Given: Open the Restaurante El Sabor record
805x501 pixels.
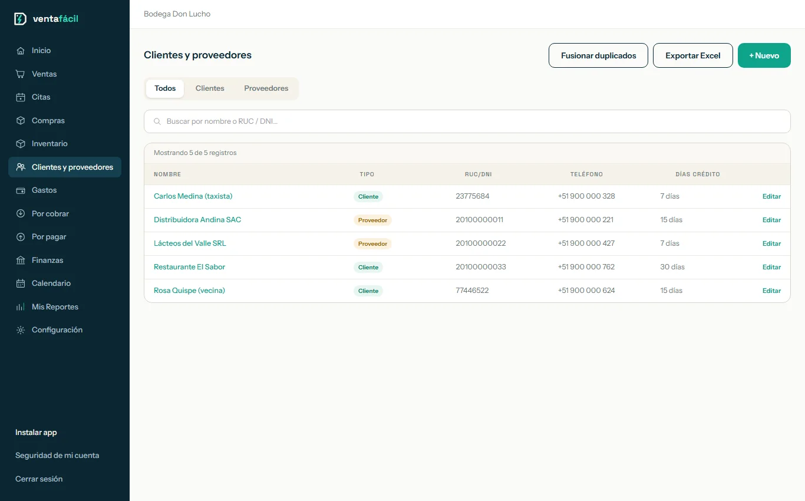Looking at the screenshot, I should click(x=189, y=267).
